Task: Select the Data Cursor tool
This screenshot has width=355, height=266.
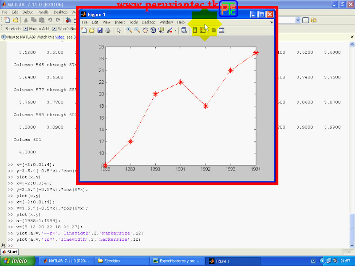Action: (x=161, y=30)
